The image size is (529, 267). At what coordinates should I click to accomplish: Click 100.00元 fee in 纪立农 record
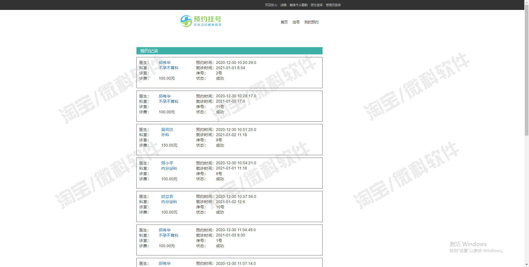coord(169,212)
